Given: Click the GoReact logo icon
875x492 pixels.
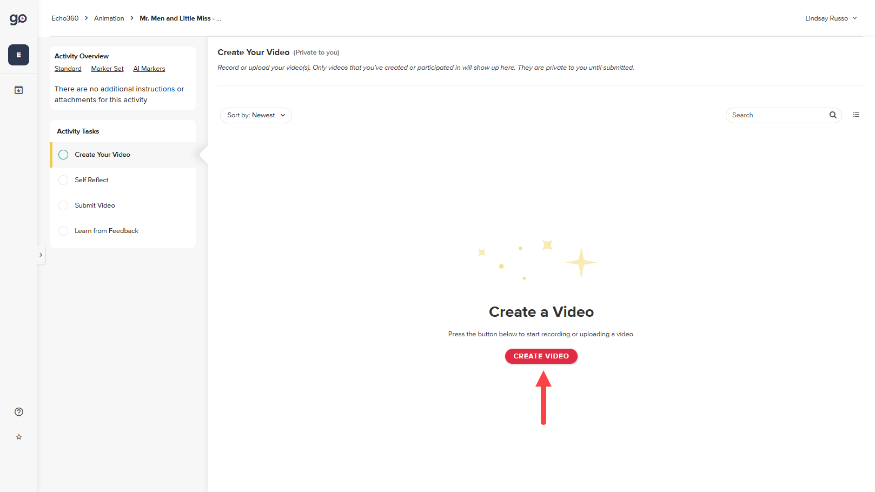Looking at the screenshot, I should tap(18, 18).
